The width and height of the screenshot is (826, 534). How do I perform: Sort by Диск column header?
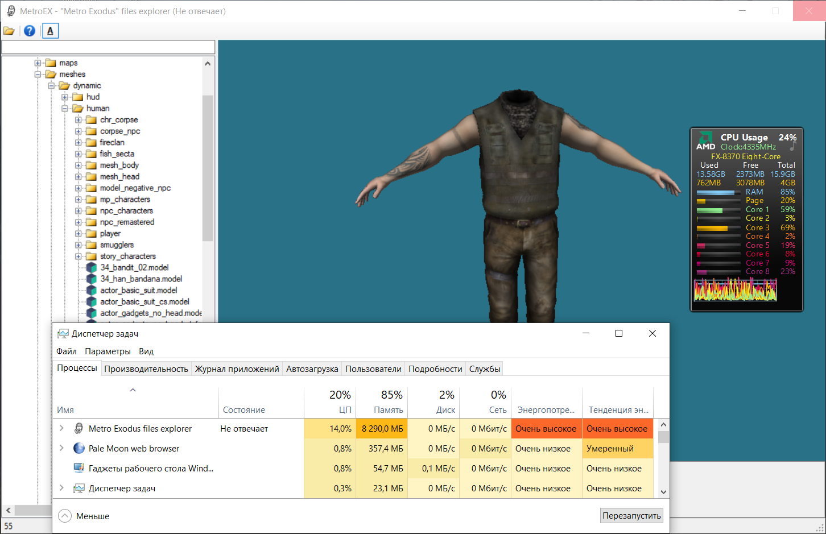tap(433, 403)
